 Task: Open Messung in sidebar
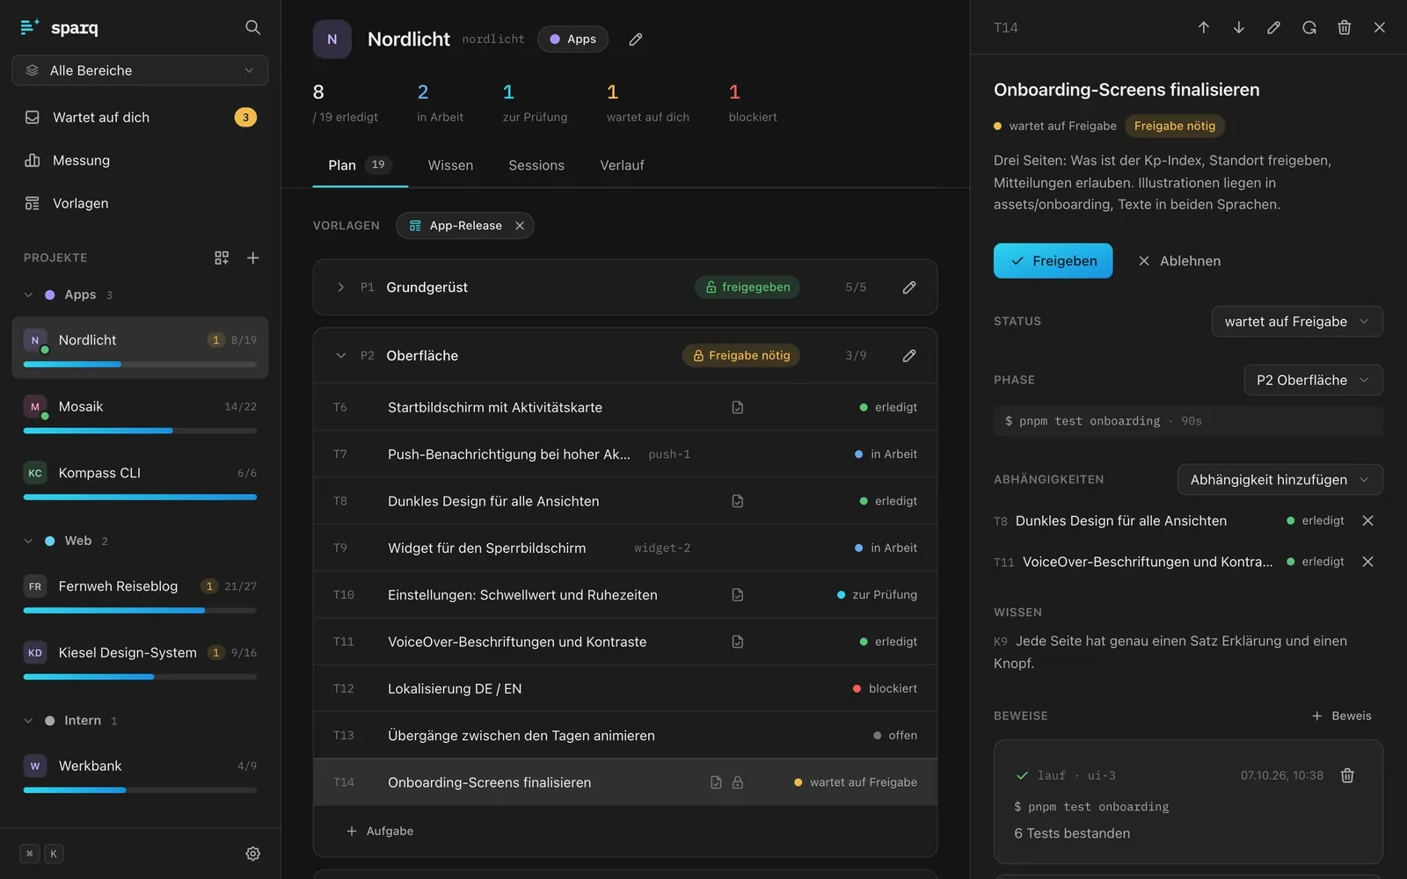pos(140,160)
